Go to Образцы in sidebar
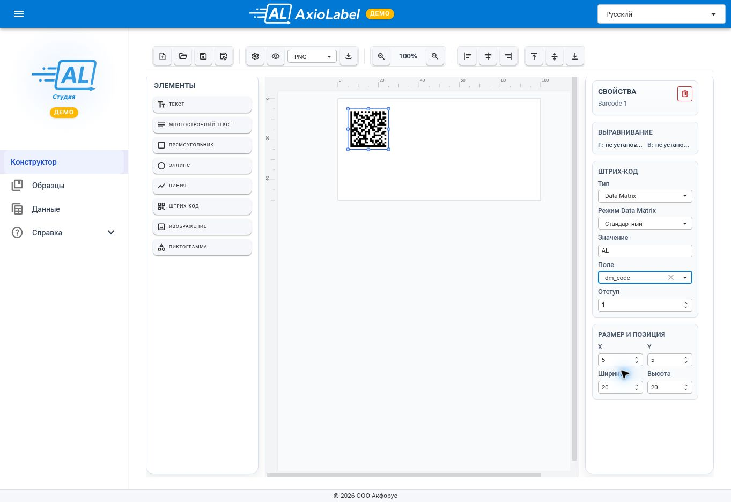Image resolution: width=731 pixels, height=502 pixels. pos(64,186)
